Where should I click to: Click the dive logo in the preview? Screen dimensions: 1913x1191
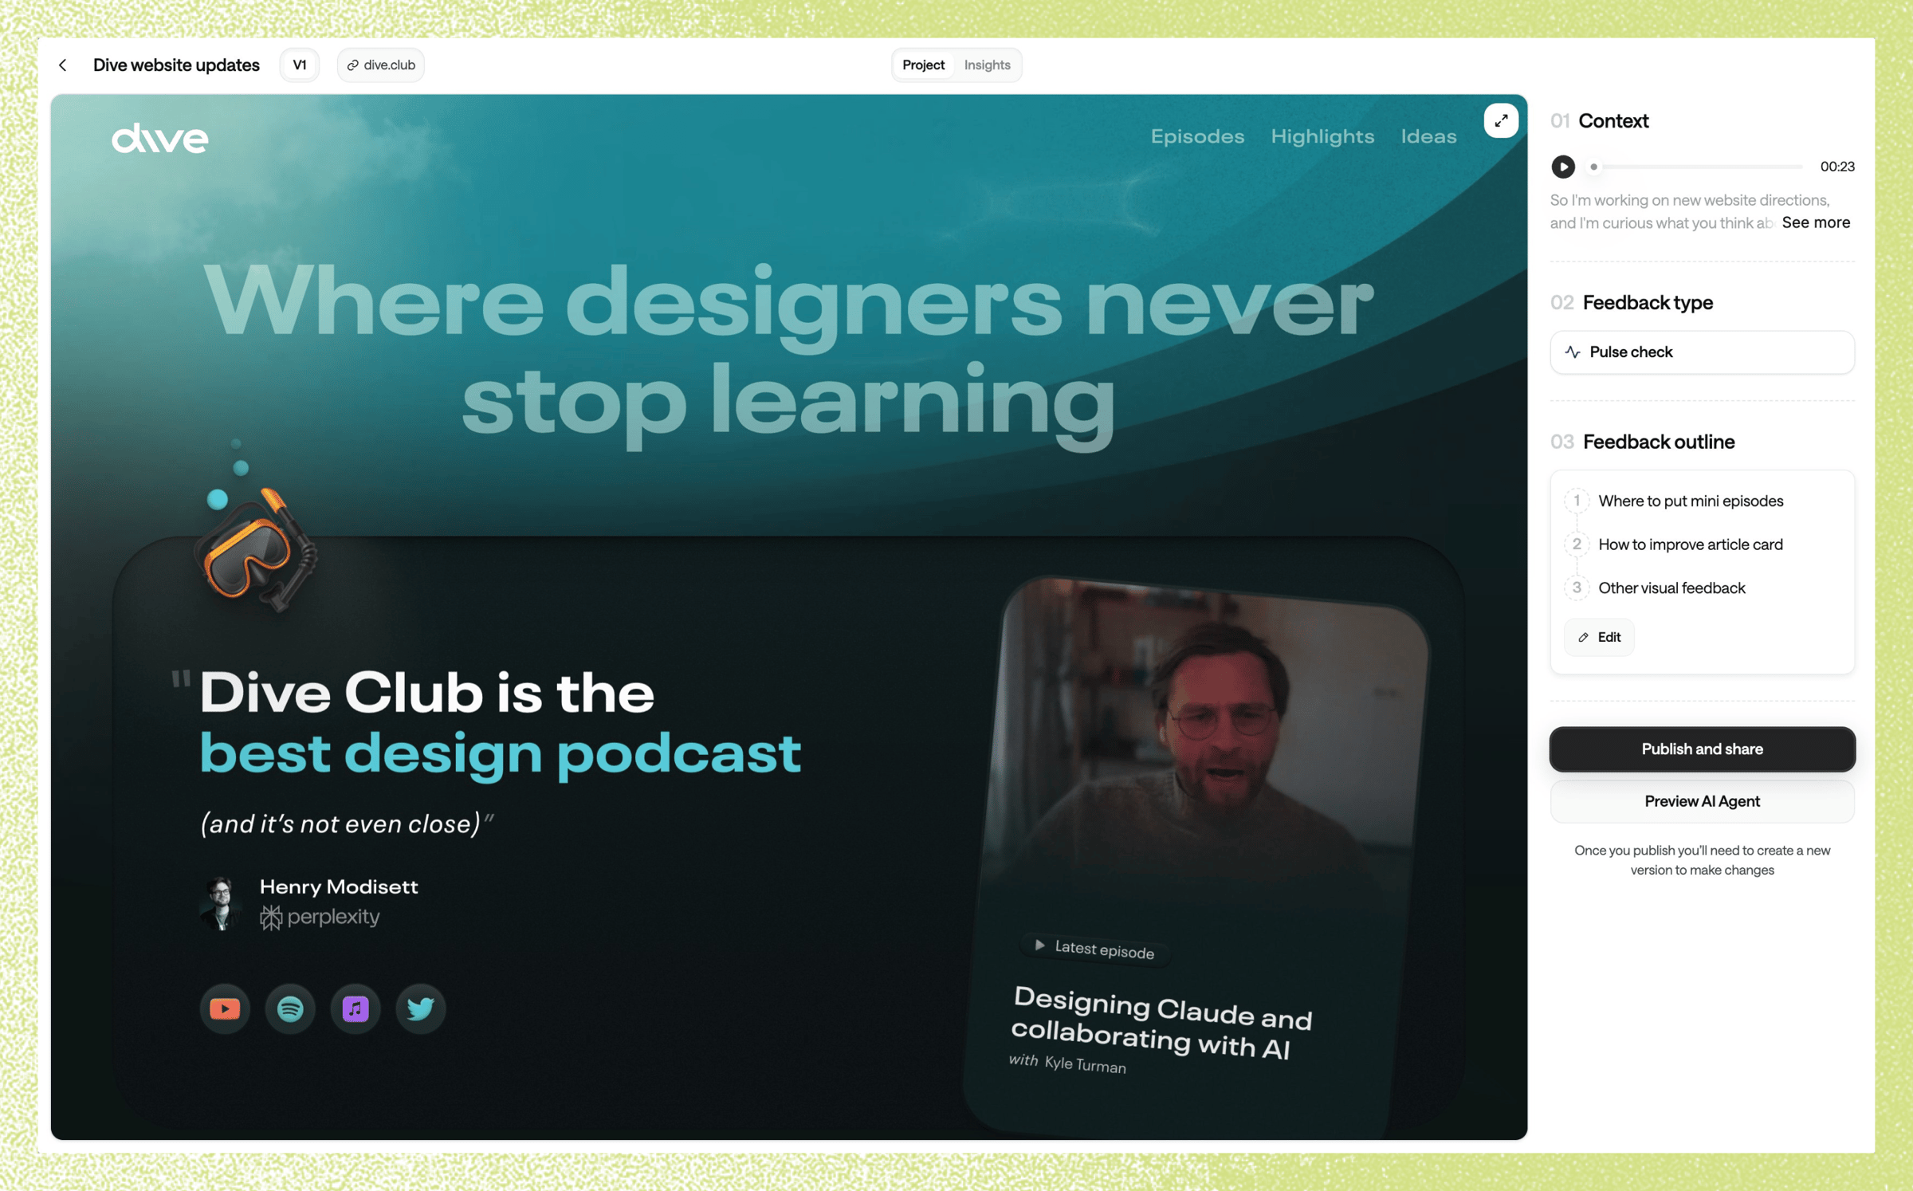pos(160,138)
